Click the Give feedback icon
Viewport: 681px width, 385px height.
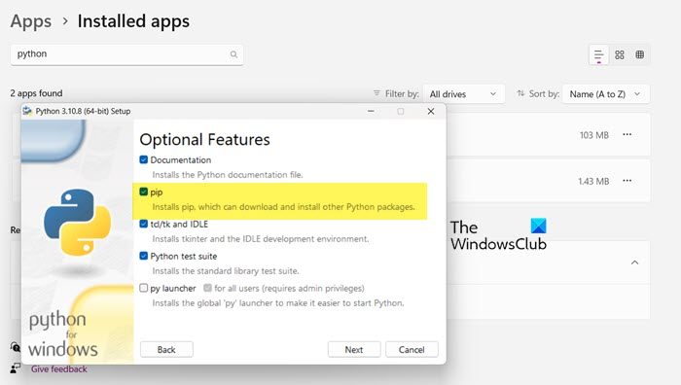pyautogui.click(x=16, y=368)
